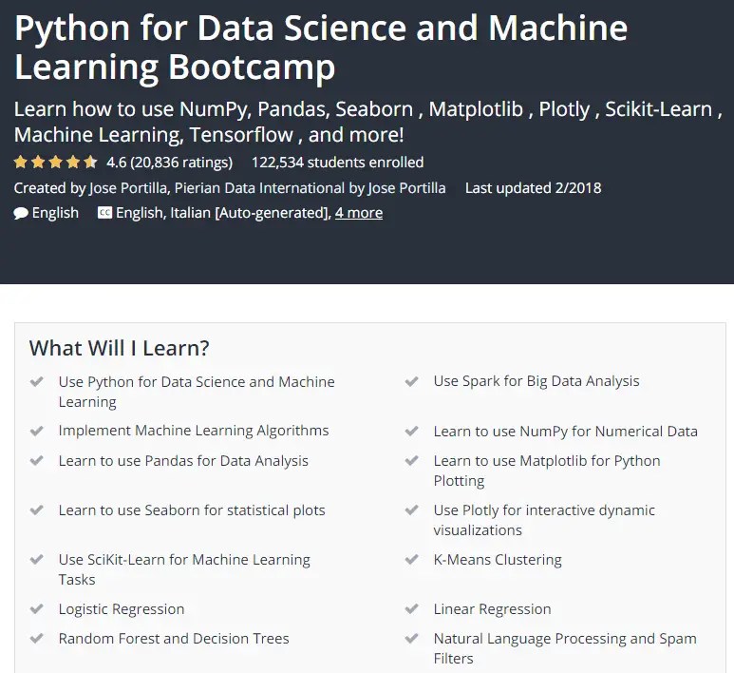Click the 'Linear Regression' item
This screenshot has width=734, height=673.
(492, 608)
